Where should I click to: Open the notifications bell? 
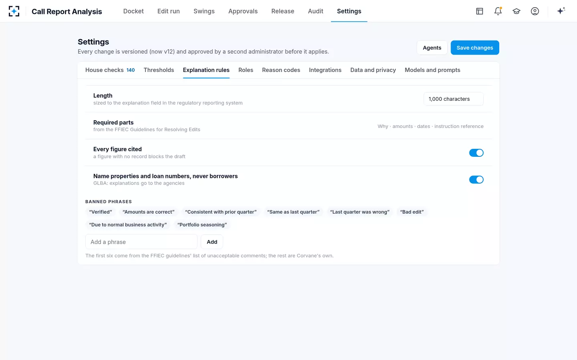pyautogui.click(x=498, y=11)
